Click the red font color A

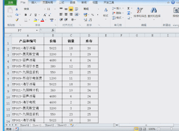(42, 20)
